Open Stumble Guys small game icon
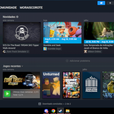Image resolution: width=114 pixels, height=114 pixels. (45, 49)
